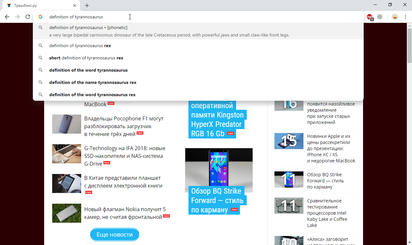412x245 pixels.
Task: Open sidebar article 'Новинки Apple и их цены'
Action: (331, 148)
